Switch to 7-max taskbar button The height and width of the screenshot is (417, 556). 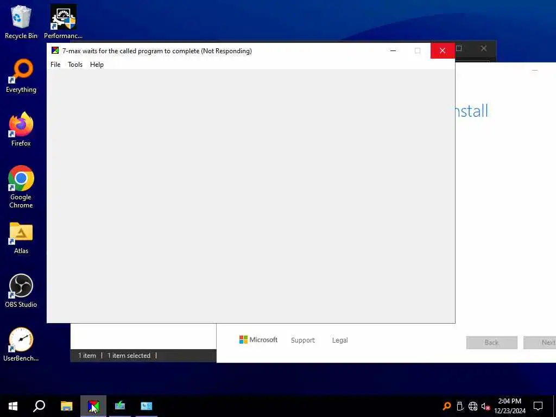pyautogui.click(x=93, y=406)
